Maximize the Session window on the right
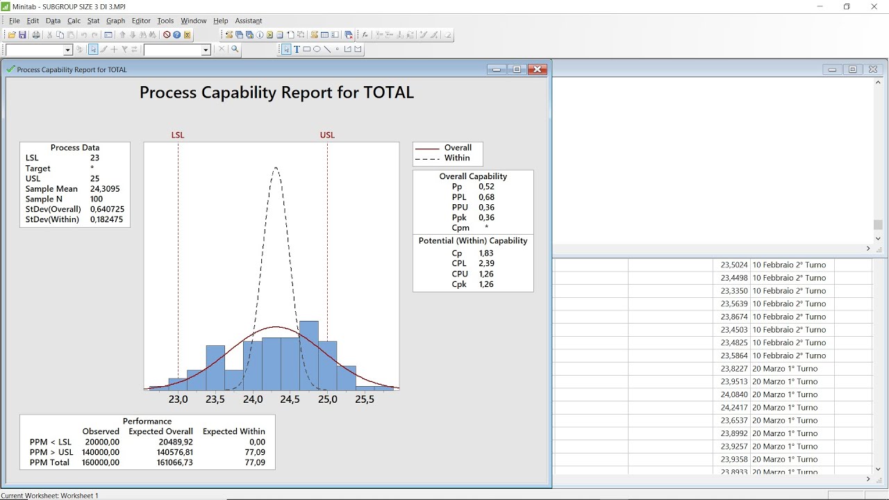This screenshot has width=889, height=500. [853, 69]
